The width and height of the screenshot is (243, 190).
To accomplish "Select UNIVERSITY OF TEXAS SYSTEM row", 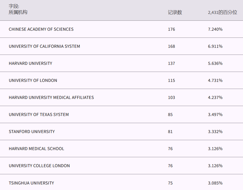I will point(39,115).
